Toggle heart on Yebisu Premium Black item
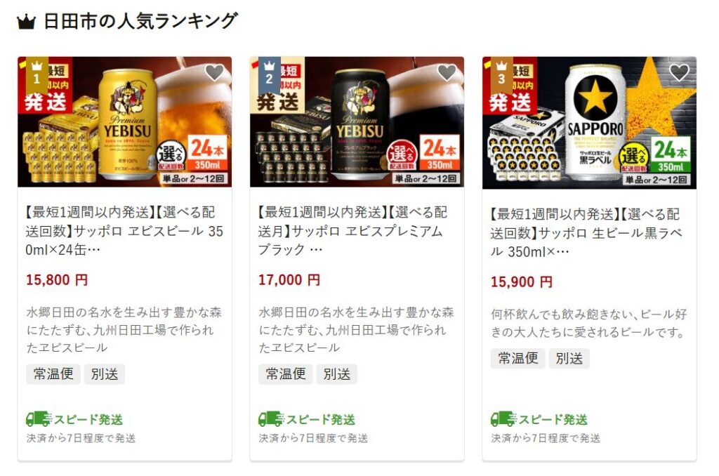Image resolution: width=719 pixels, height=476 pixels. 447,72
